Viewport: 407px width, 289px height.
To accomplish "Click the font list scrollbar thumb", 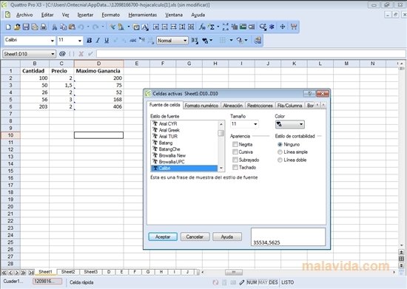I will pyautogui.click(x=221, y=133).
